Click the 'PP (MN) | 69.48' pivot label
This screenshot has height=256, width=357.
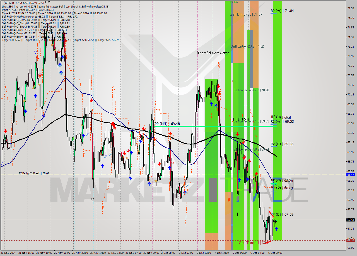click(167, 124)
